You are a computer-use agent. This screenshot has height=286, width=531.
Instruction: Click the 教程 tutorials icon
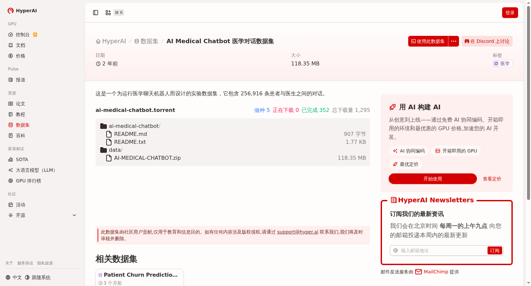pyautogui.click(x=11, y=114)
